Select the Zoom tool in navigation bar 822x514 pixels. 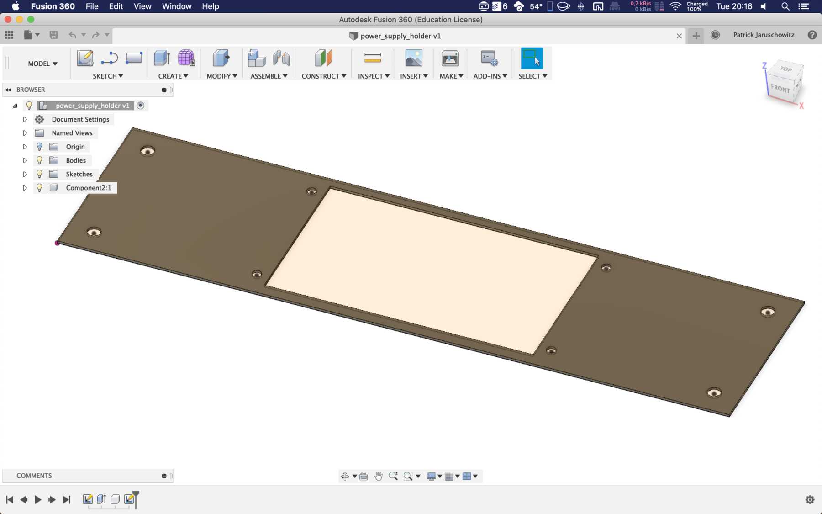[393, 476]
